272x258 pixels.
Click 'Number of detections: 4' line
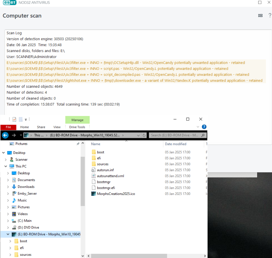[x=27, y=92]
